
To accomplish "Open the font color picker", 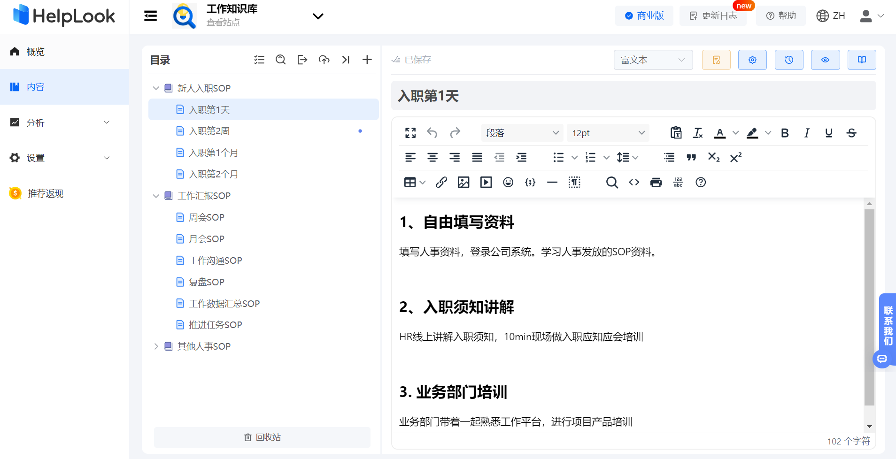I will (720, 133).
